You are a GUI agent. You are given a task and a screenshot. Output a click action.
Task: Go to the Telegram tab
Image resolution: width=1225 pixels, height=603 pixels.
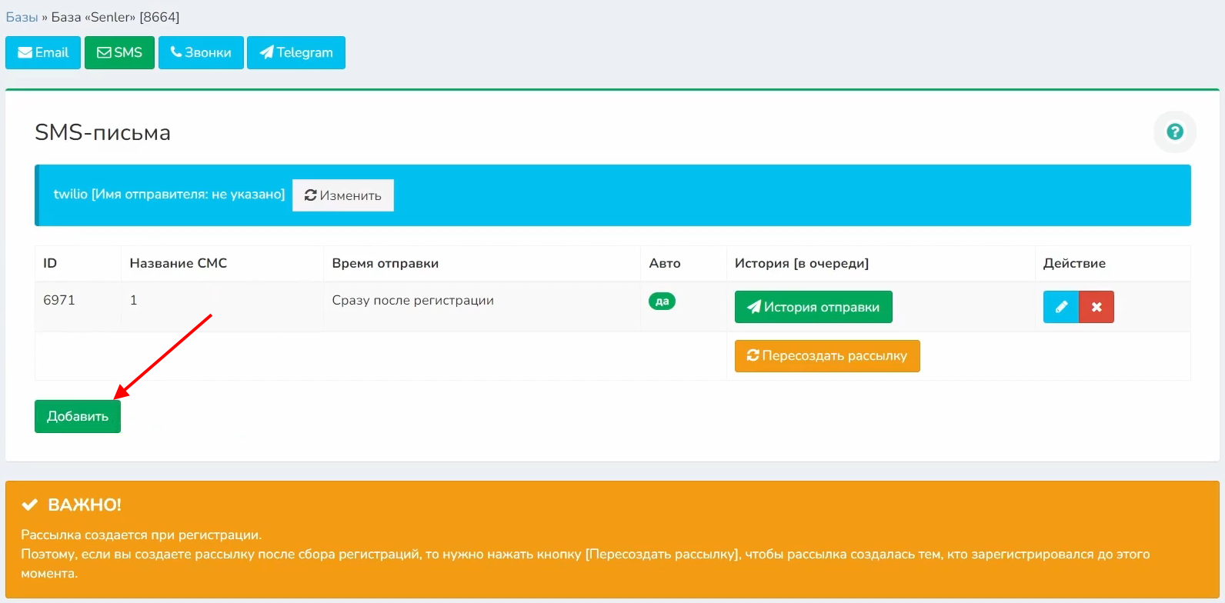click(x=296, y=52)
